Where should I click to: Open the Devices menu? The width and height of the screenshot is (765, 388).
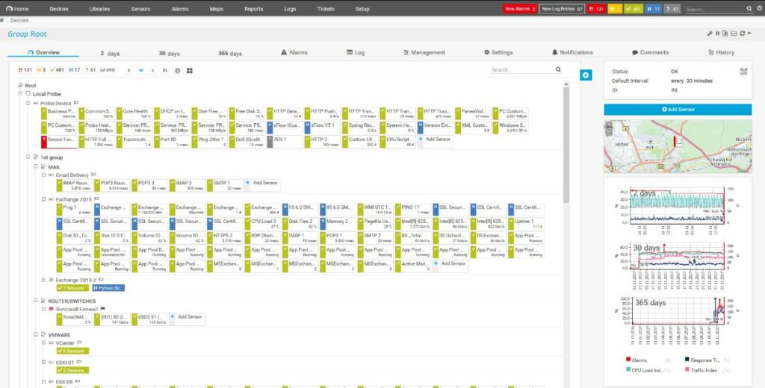click(58, 9)
